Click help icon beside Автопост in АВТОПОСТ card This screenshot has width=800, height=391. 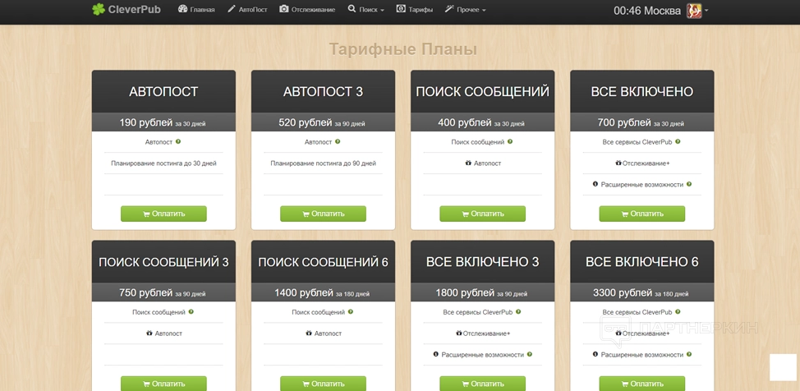(x=178, y=141)
